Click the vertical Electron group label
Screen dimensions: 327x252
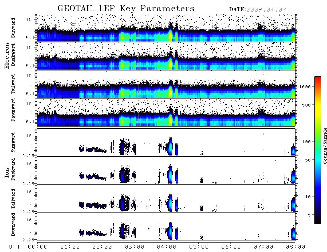coord(7,56)
